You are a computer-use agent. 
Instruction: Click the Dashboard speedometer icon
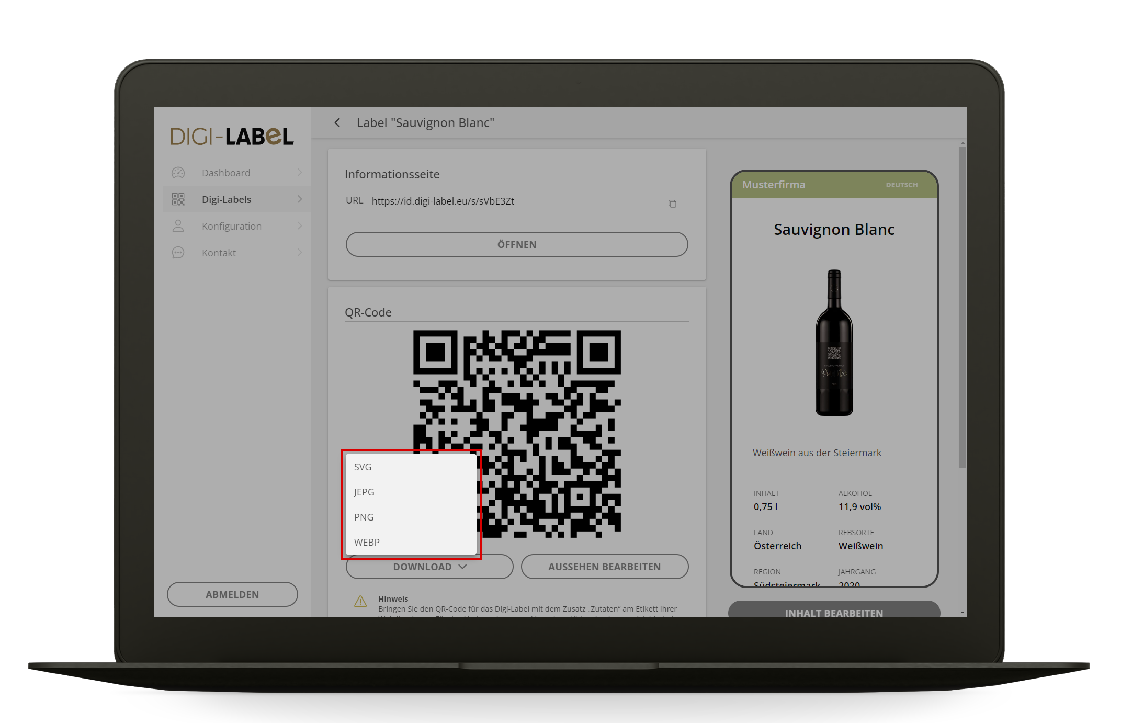pos(178,173)
